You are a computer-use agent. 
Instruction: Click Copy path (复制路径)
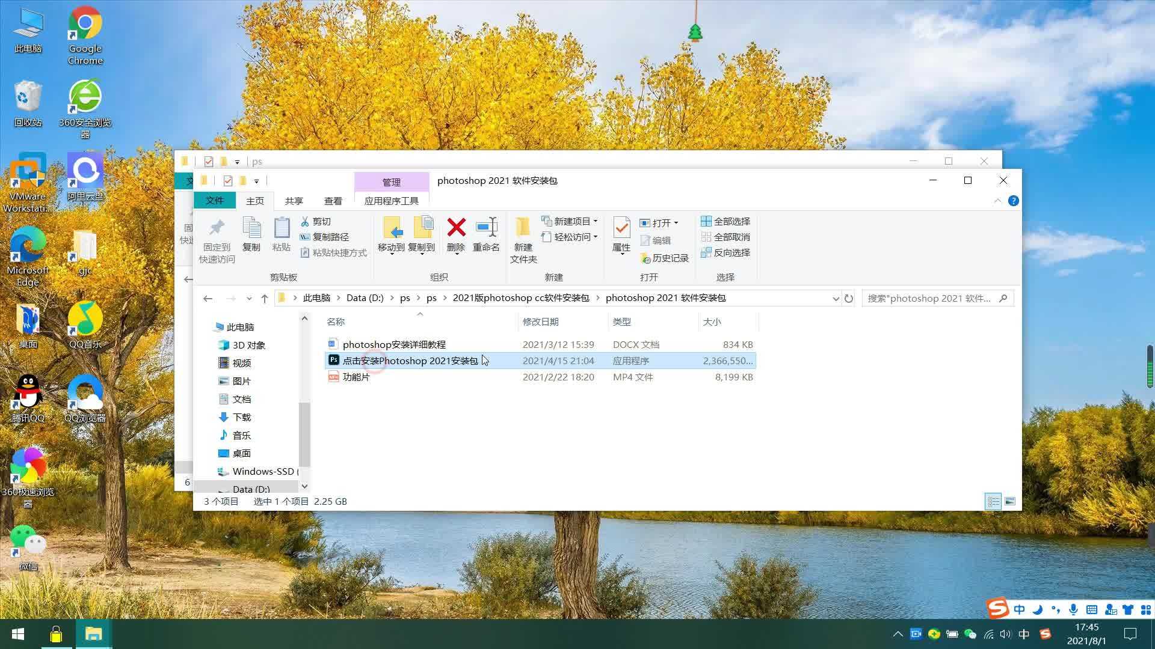(x=324, y=237)
